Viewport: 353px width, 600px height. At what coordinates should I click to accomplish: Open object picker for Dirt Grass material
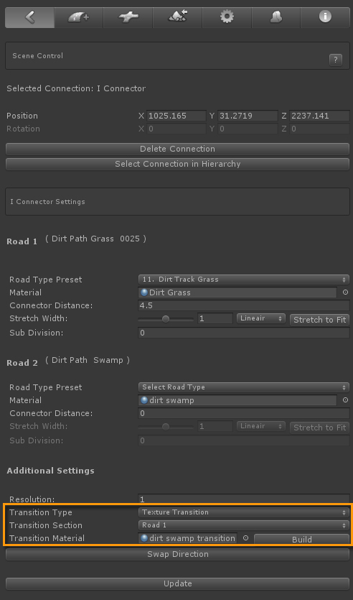pos(345,292)
